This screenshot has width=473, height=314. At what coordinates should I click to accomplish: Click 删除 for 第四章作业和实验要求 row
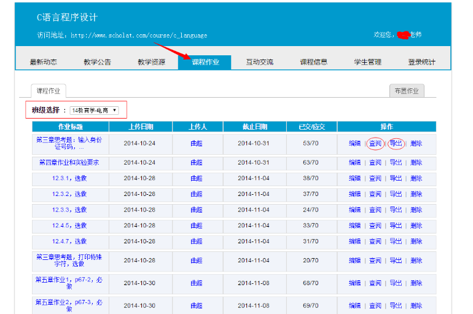(416, 163)
